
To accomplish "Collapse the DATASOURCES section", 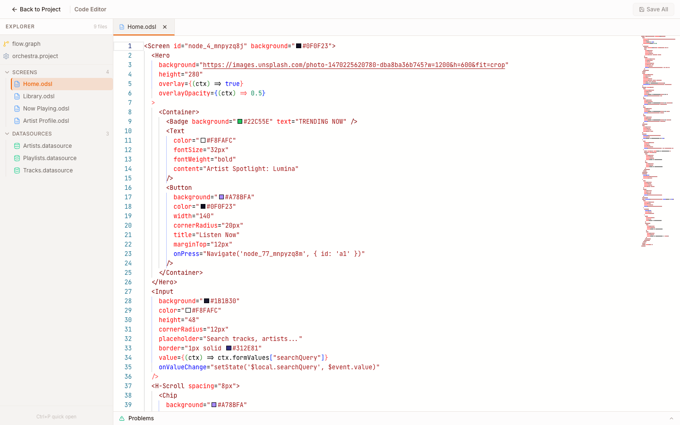I will (7, 134).
